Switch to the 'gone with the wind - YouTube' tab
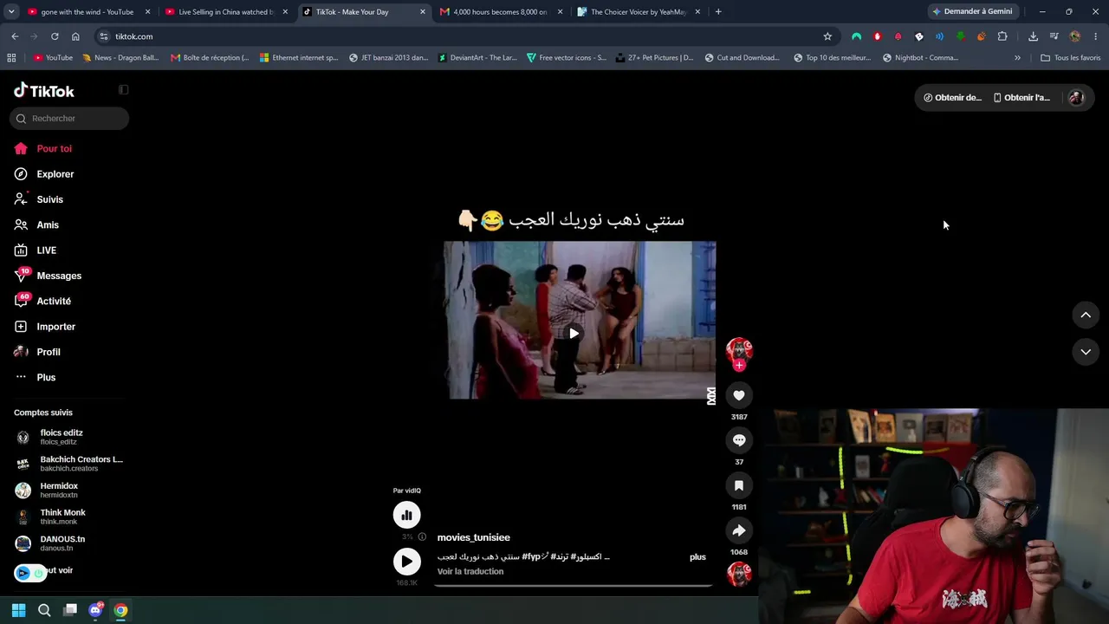Viewport: 1109px width, 624px height. click(x=87, y=12)
